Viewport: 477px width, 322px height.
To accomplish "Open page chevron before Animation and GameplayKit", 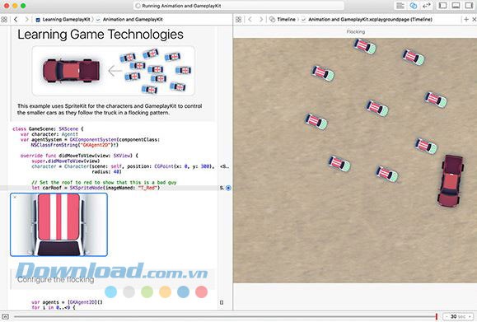I will (98, 20).
